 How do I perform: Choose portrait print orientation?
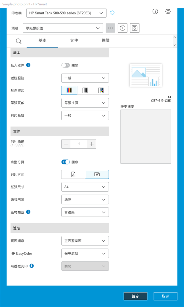pos(73,174)
